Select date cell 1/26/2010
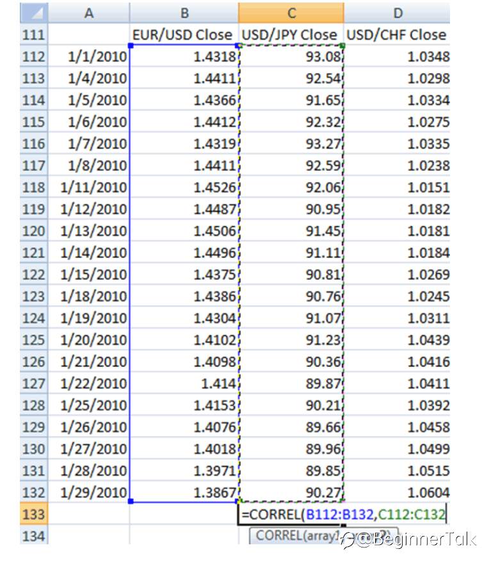 pyautogui.click(x=89, y=426)
